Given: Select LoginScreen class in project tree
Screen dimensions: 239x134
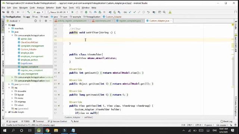Looking at the screenshot, I should [x=27, y=63].
